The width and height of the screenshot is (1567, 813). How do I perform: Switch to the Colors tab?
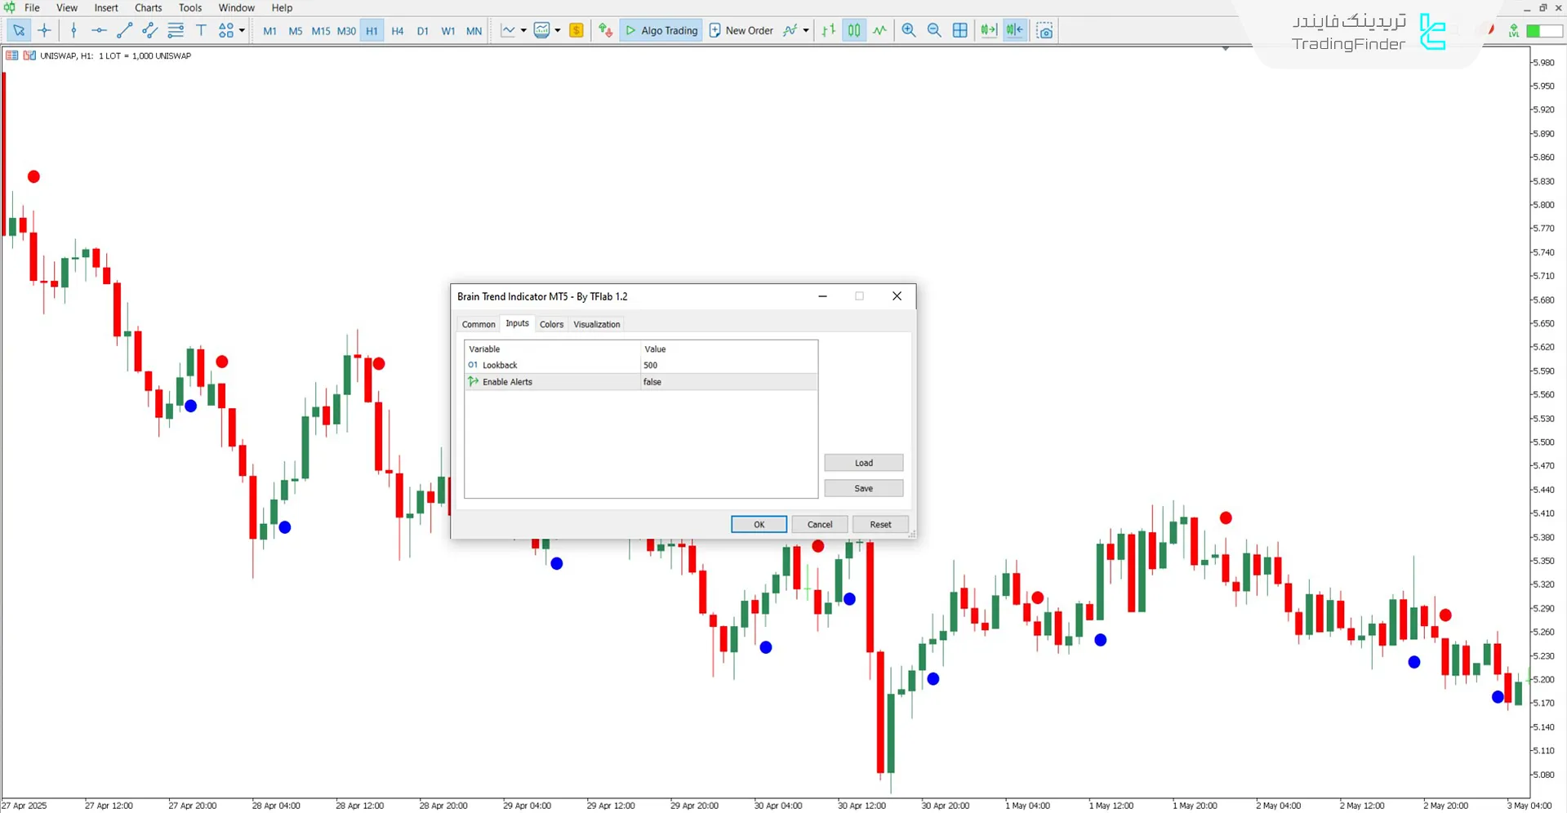[x=551, y=324]
